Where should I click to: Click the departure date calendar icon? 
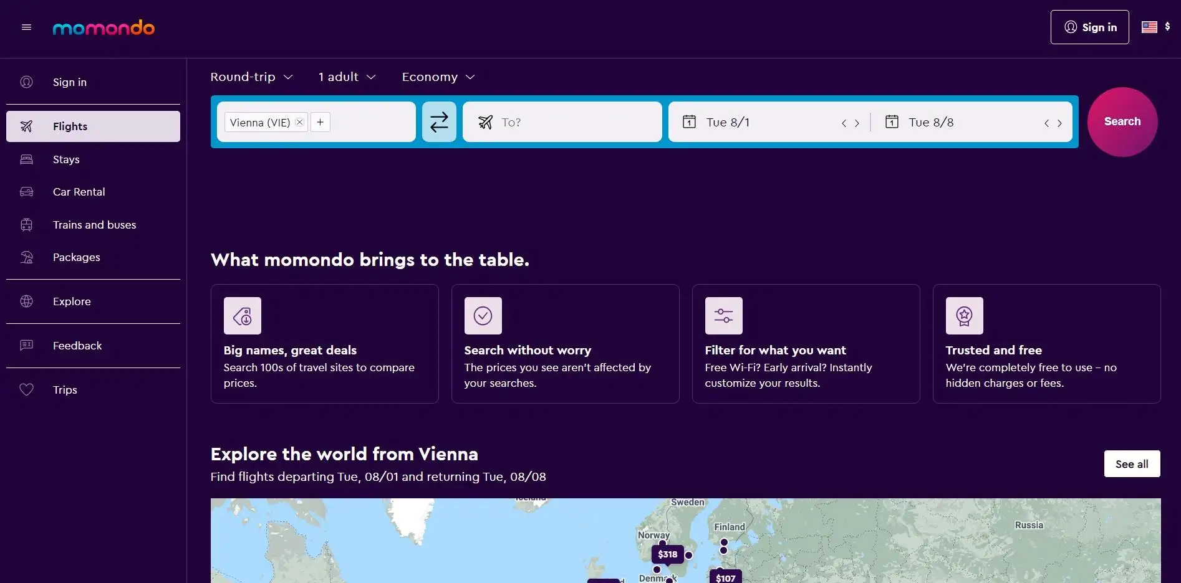[x=689, y=122]
